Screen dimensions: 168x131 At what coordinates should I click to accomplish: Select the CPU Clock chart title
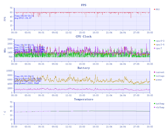pyautogui.click(x=83, y=37)
